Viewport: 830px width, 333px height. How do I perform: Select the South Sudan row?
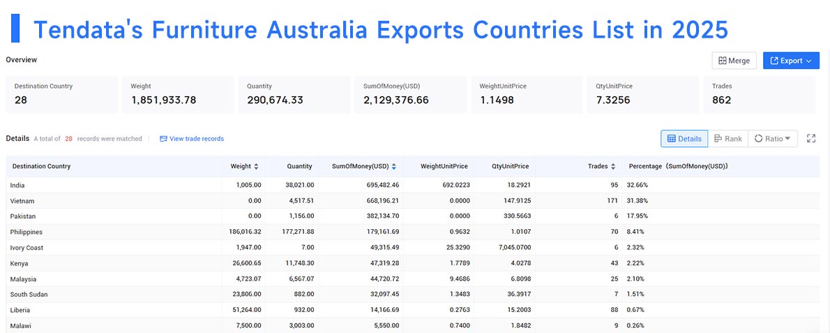click(x=413, y=295)
